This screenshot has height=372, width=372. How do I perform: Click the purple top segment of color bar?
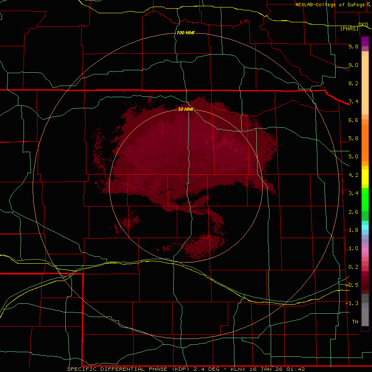point(365,41)
